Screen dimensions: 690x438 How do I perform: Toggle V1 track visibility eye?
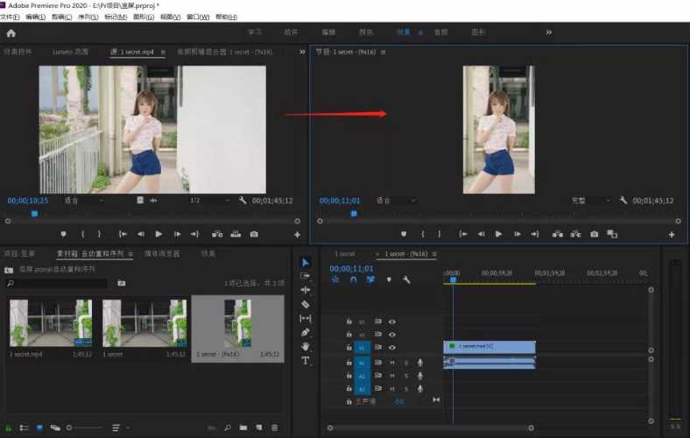pos(391,348)
